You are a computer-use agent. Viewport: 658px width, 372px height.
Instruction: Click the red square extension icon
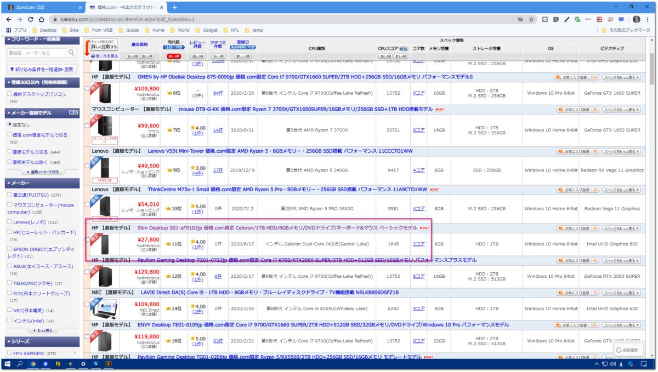(x=599, y=19)
